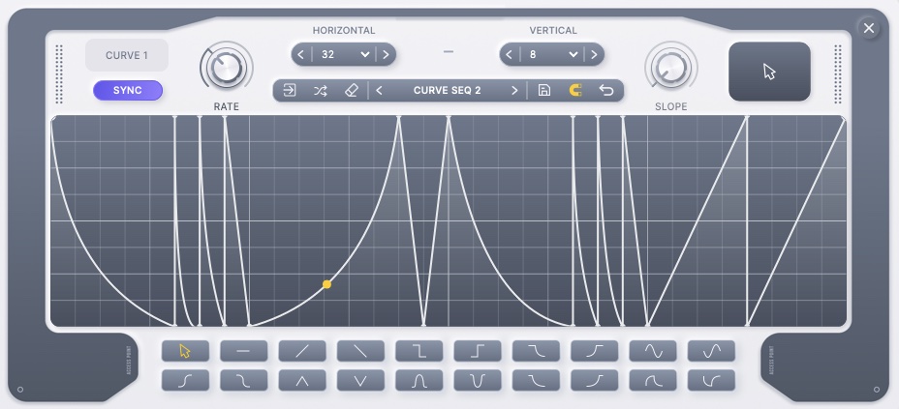Click the RATE knob
This screenshot has height=409, width=899.
pos(225,68)
